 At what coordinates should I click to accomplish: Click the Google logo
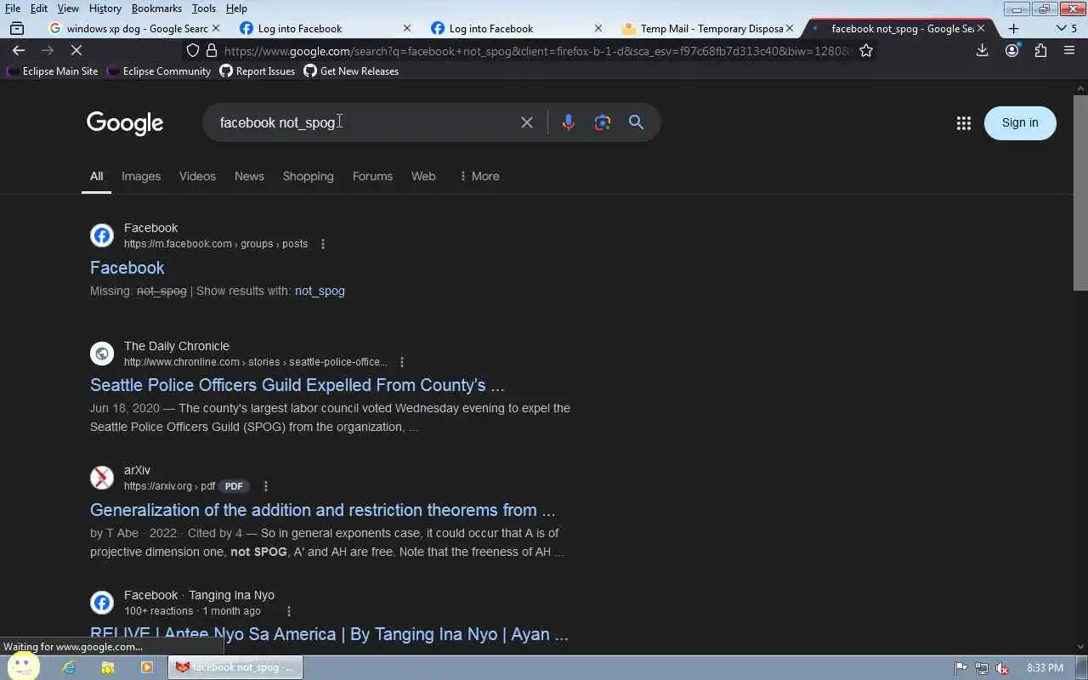(125, 123)
